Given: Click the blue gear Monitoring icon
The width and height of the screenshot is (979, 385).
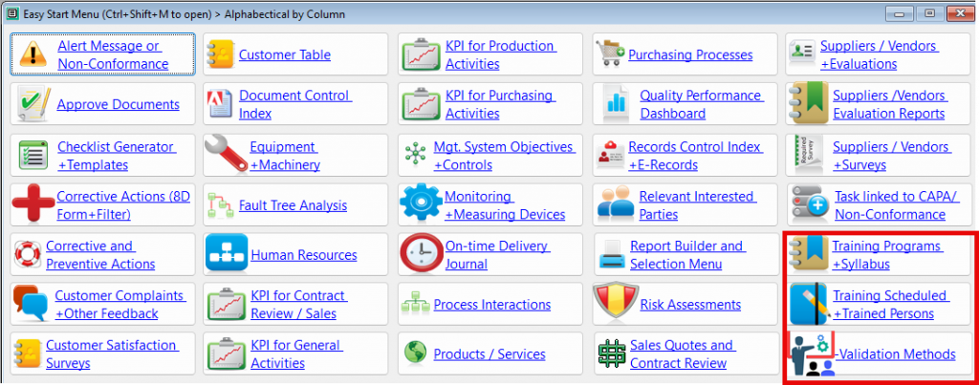Looking at the screenshot, I should click(419, 203).
